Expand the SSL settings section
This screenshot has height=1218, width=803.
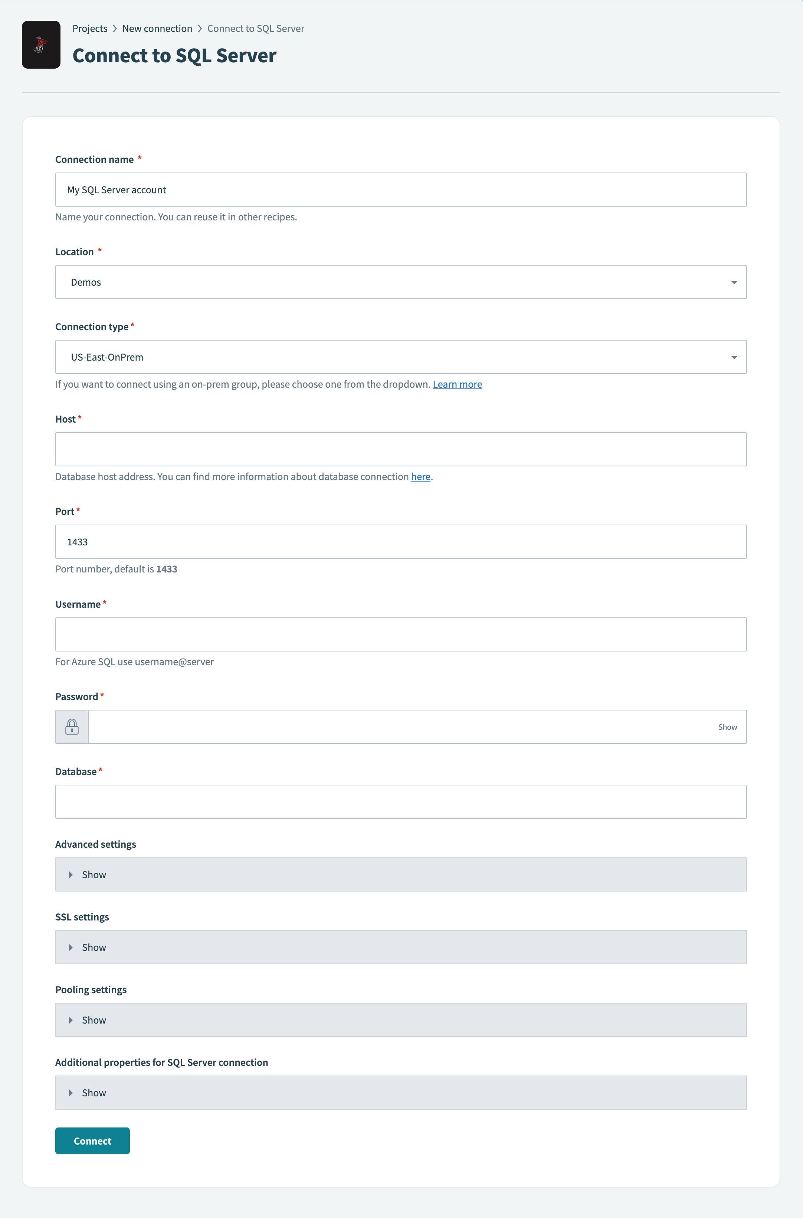click(x=94, y=947)
